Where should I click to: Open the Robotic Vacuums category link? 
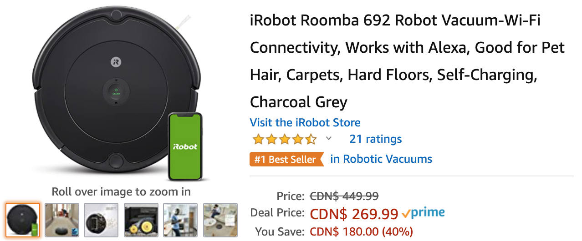(381, 159)
